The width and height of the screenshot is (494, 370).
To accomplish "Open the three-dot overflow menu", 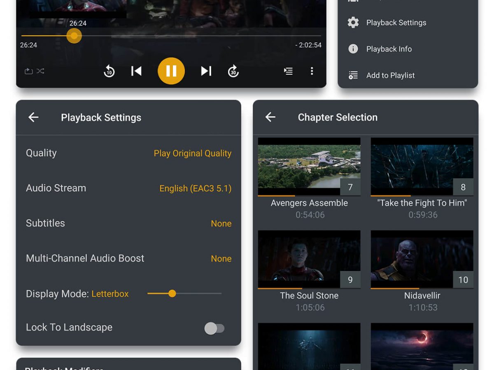I will (x=312, y=71).
